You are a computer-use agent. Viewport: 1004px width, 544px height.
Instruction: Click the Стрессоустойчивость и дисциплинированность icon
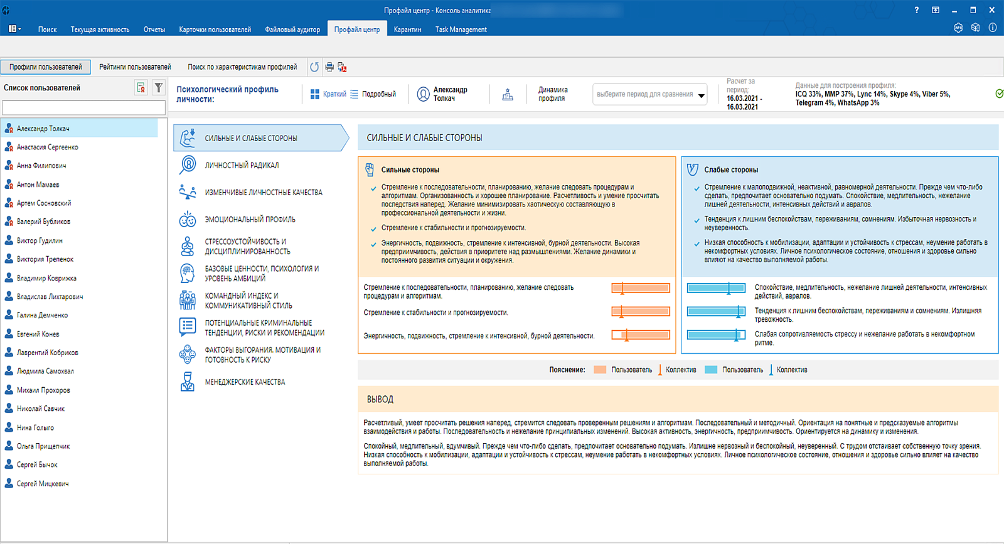(x=188, y=247)
